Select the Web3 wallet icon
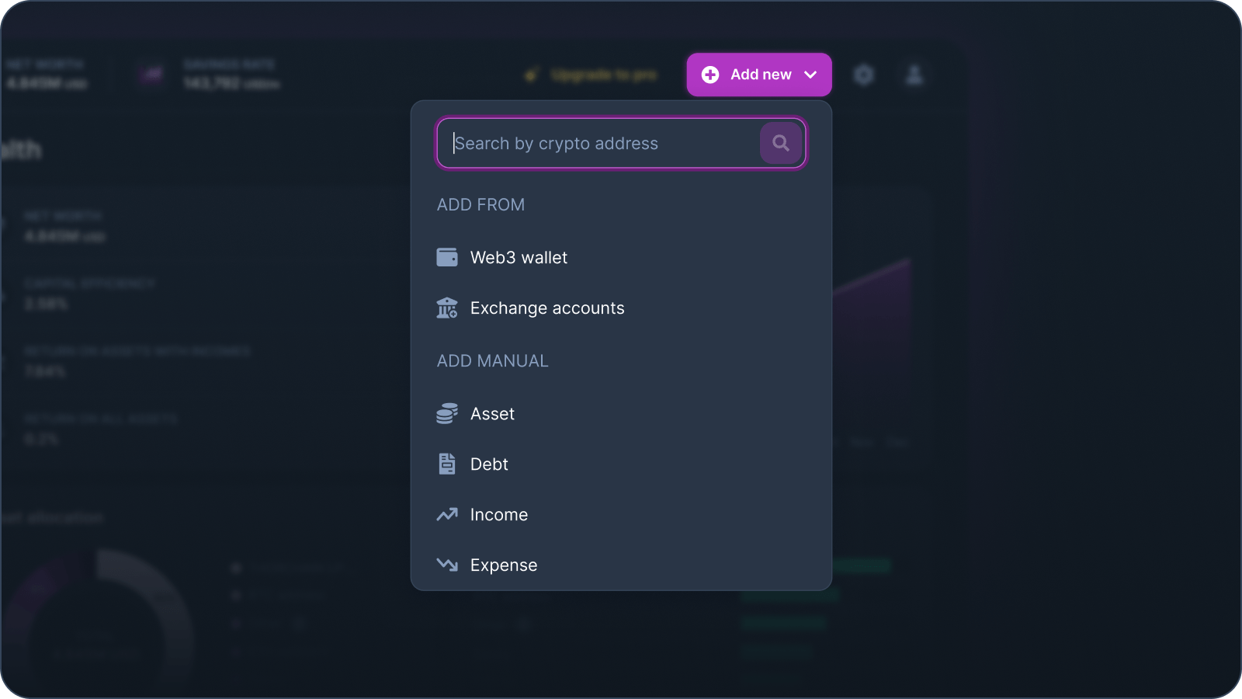 [447, 257]
